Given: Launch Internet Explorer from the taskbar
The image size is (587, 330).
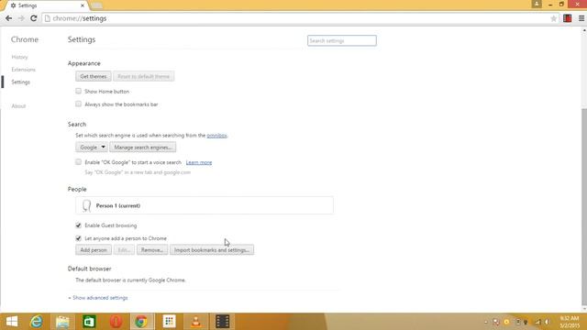Looking at the screenshot, I should [x=37, y=322].
